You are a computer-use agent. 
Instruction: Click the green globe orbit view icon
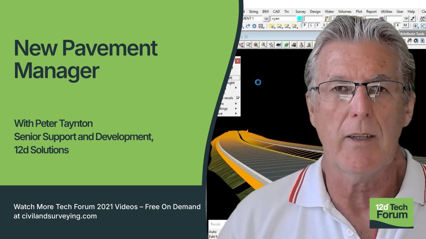click(x=286, y=45)
